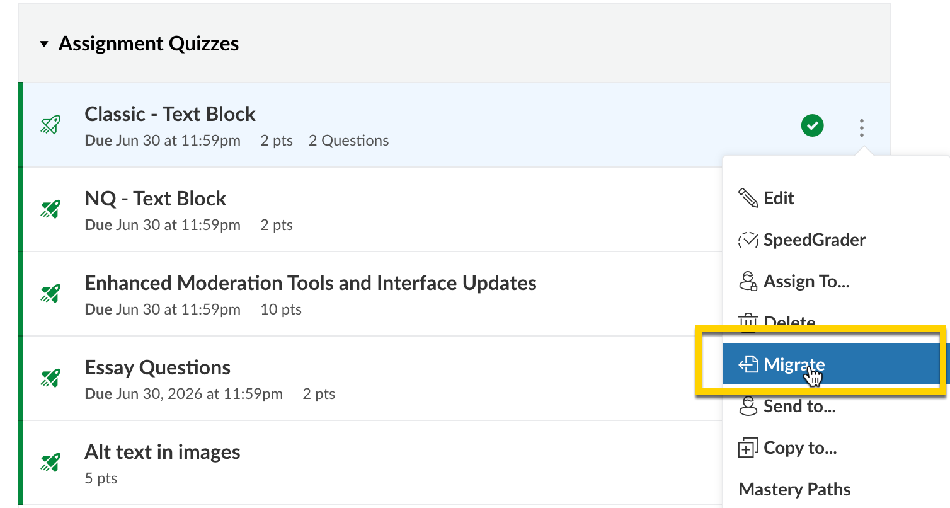Screen dimensions: 950x508
Task: Select Send to... menu option
Action: click(x=799, y=407)
